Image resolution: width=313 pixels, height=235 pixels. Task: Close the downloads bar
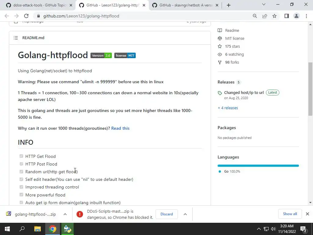point(307,214)
